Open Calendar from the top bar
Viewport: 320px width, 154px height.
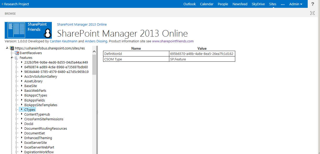(x=207, y=4)
